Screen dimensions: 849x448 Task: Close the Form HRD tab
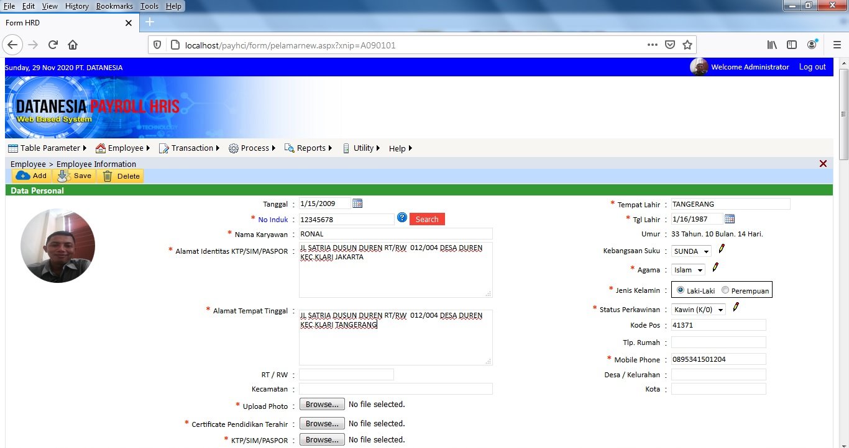click(x=129, y=23)
